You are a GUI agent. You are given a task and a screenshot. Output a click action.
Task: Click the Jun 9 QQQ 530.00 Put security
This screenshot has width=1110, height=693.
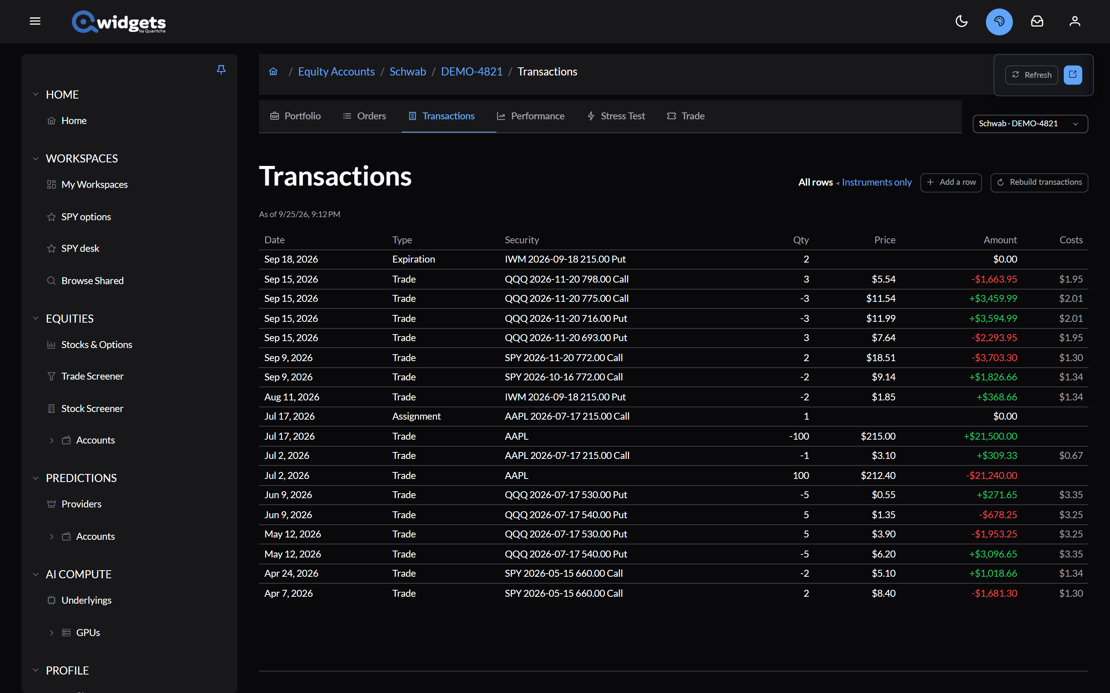tap(565, 495)
